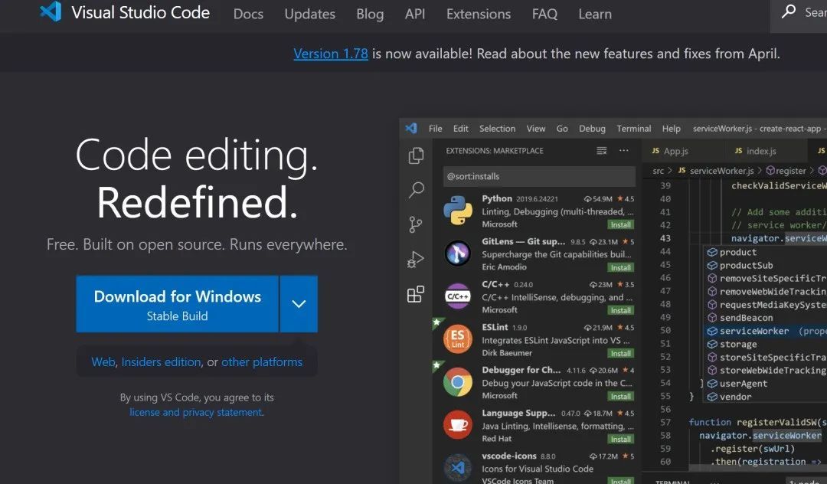Screen dimensions: 827x484
Task: Open View menu in editor screenshot
Action: 536,128
